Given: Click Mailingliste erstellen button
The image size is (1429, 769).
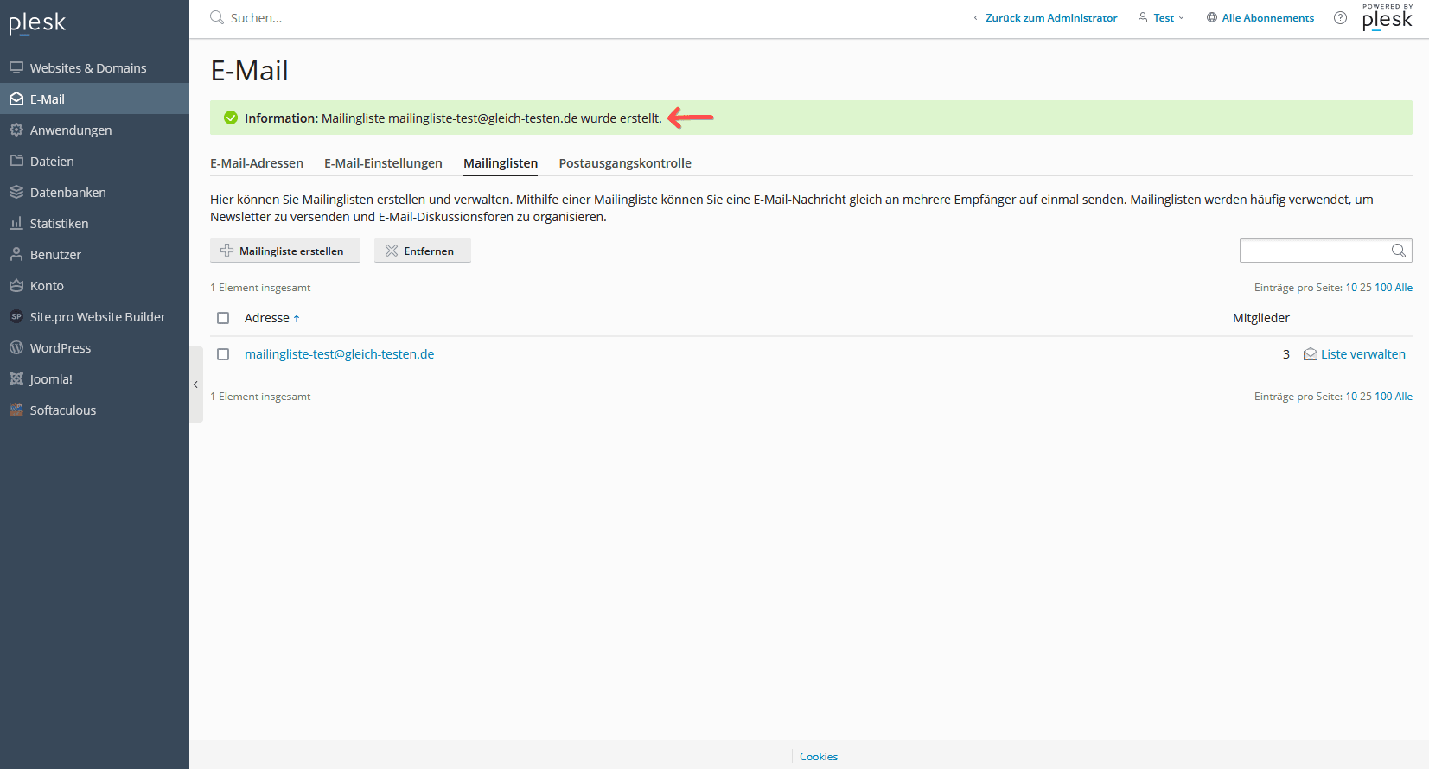Looking at the screenshot, I should (x=284, y=251).
